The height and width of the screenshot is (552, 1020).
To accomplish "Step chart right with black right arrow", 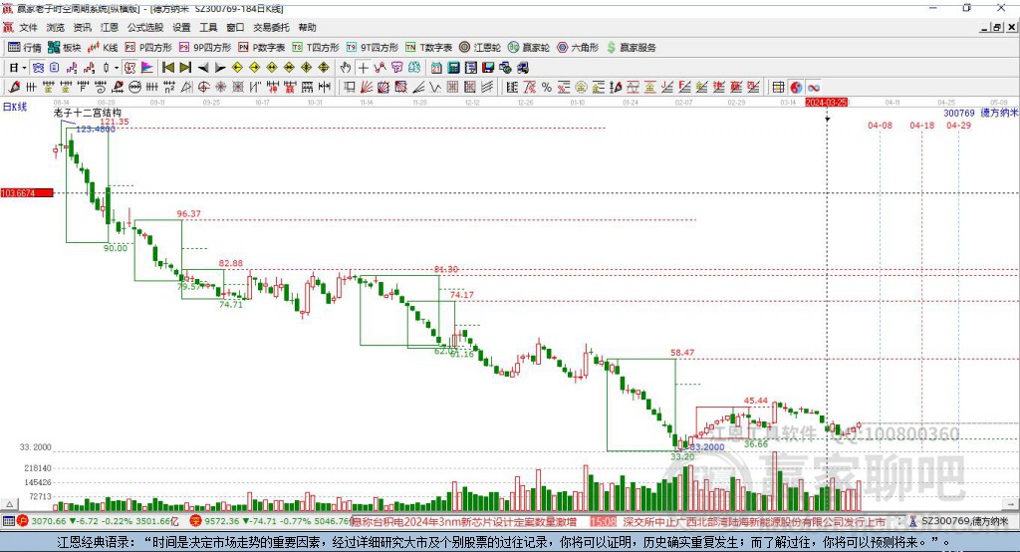I will pos(220,68).
